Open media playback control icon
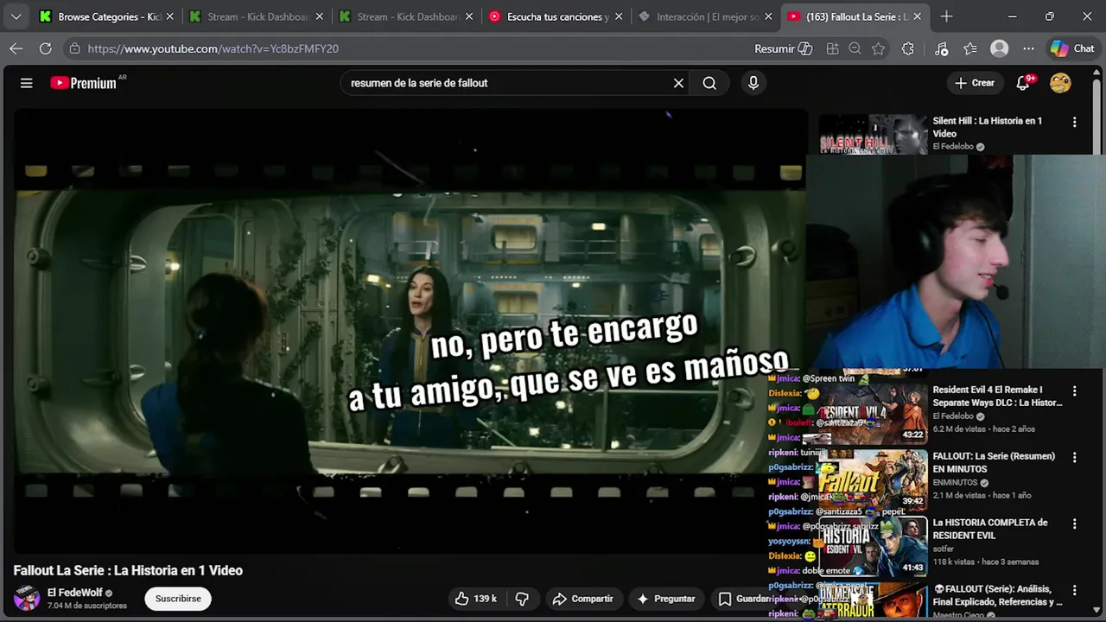 (942, 48)
